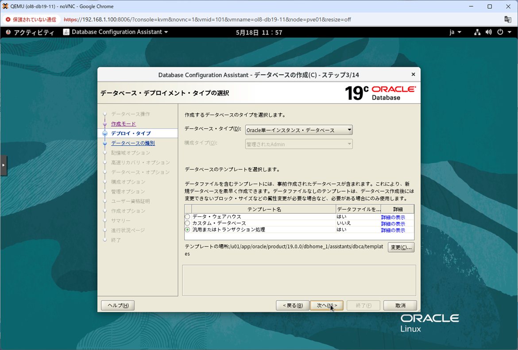Image resolution: width=518 pixels, height=350 pixels.
Task: Click the 構成オプション step in sidebar
Action: (x=128, y=182)
